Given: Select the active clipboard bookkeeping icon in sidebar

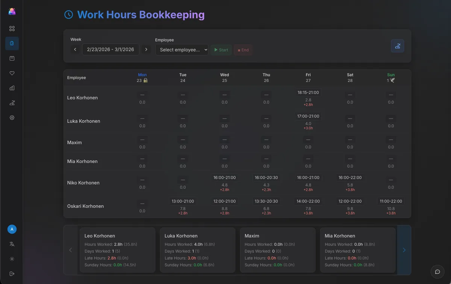Looking at the screenshot, I should 12,43.
